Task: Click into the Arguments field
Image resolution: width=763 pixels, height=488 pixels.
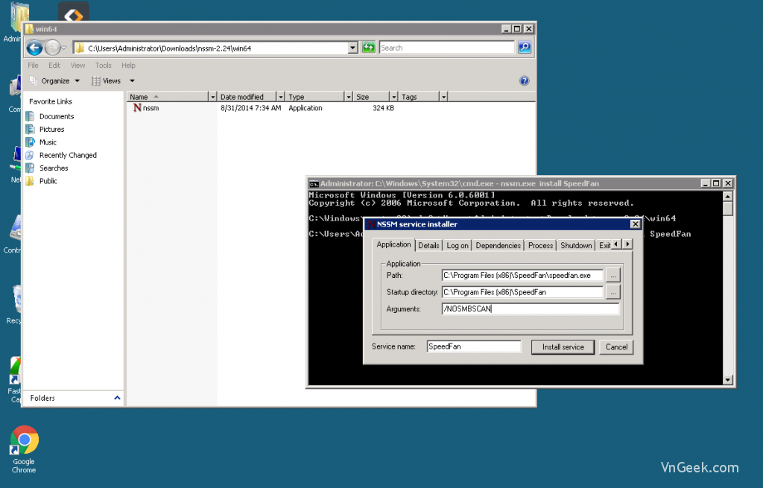Action: tap(531, 308)
